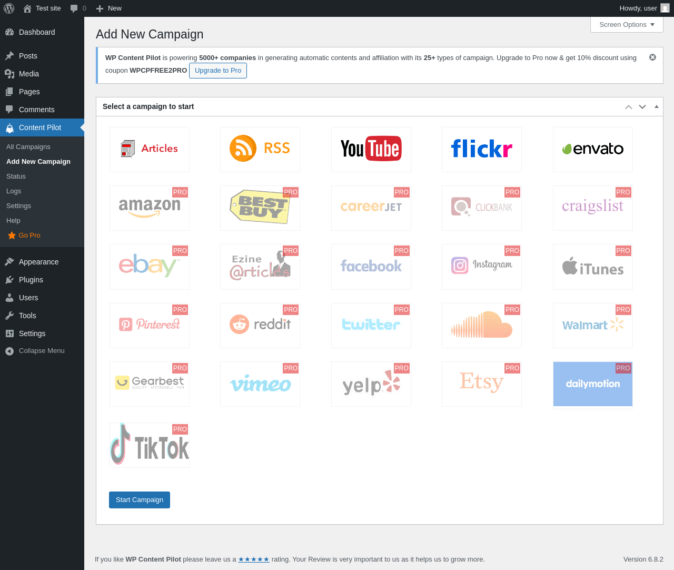
Task: Choose the CareerJet campaign tile
Action: pyautogui.click(x=371, y=208)
